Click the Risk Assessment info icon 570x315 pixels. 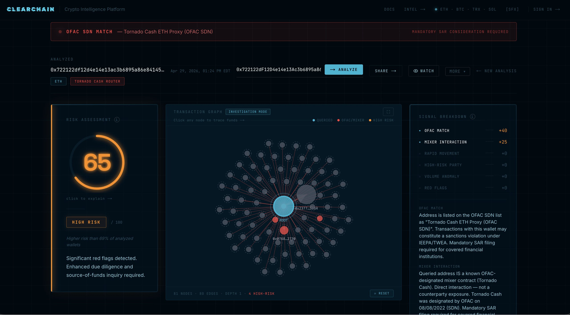(x=117, y=119)
